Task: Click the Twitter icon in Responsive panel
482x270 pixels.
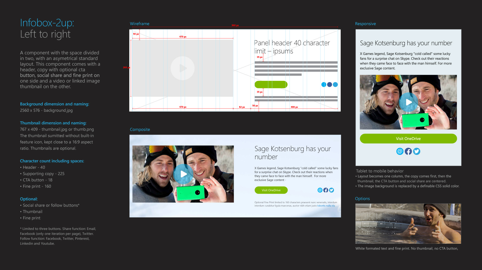Action: click(x=417, y=151)
